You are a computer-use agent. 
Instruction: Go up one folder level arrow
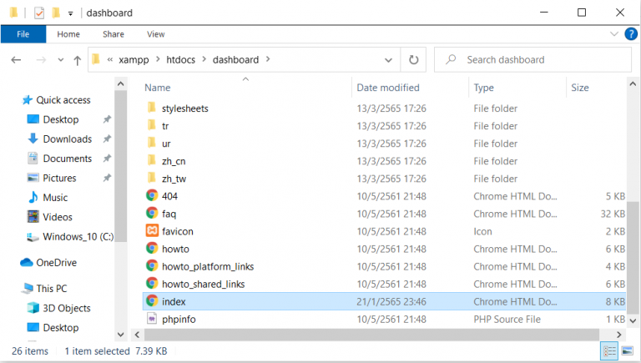click(78, 60)
